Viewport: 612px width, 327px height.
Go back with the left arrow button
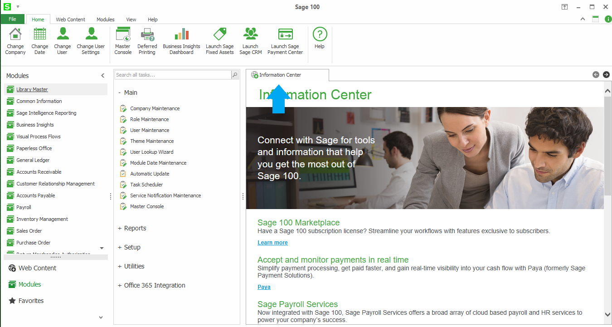pyautogui.click(x=596, y=75)
